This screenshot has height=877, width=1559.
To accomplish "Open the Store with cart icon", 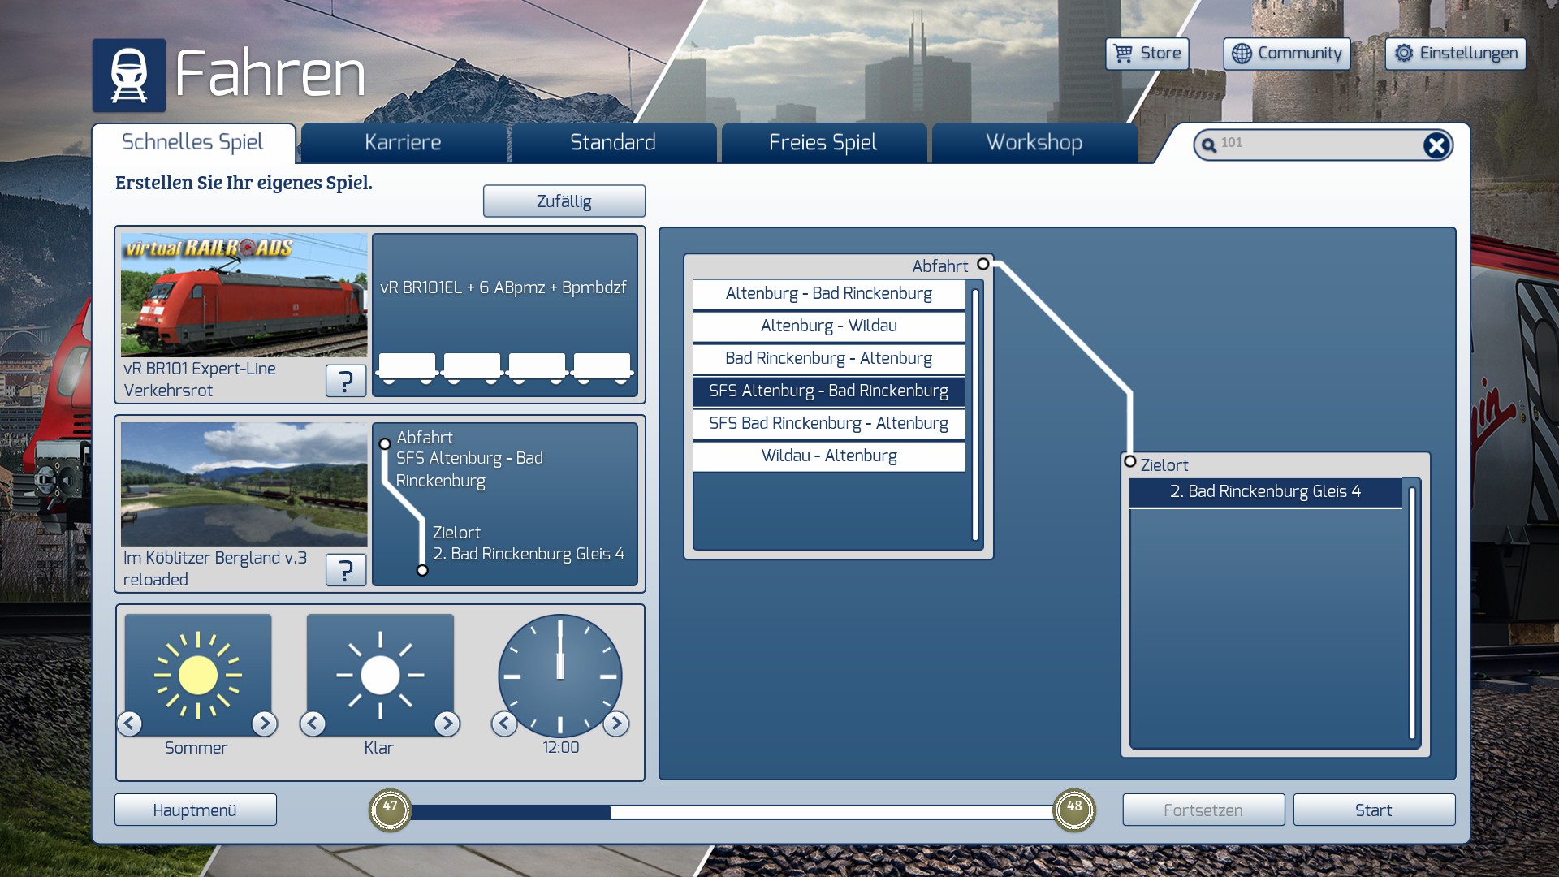I will tap(1147, 54).
